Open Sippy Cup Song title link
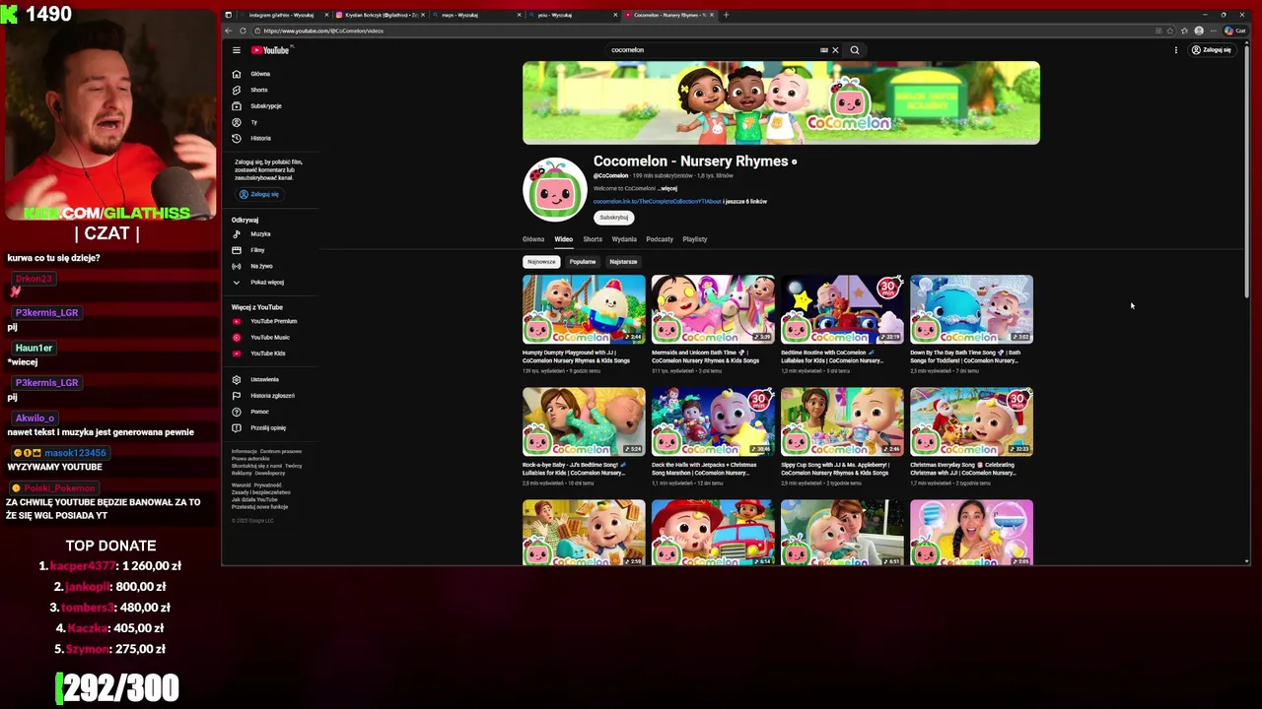This screenshot has height=709, width=1262. [835, 469]
